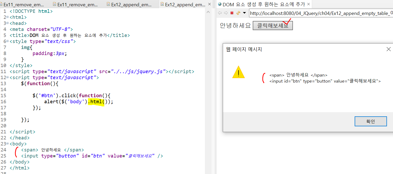This screenshot has height=174, width=393.
Task: Click the '<input id="btn"' alert message text
Action: (325, 81)
